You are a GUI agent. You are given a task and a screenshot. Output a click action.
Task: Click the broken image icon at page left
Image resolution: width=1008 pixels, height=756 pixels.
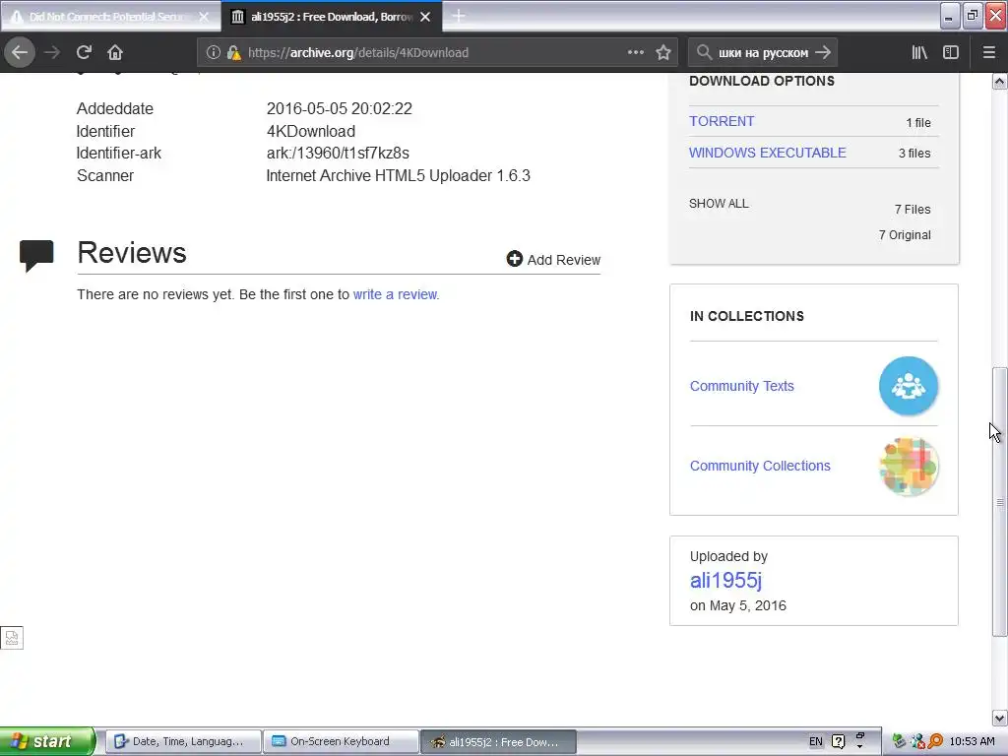tap(12, 638)
